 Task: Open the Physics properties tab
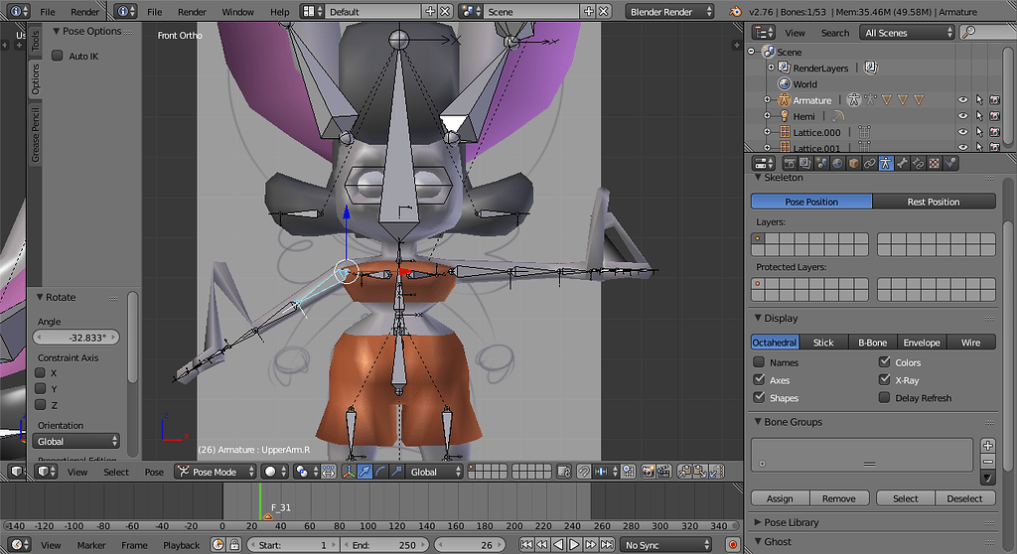tap(950, 164)
